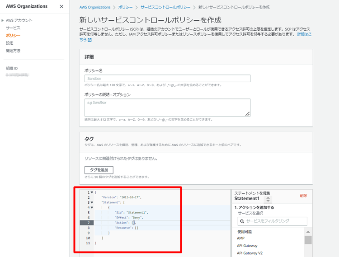This screenshot has width=339, height=257.
Task: Click the 削除 link for Statement1
Action: pyautogui.click(x=303, y=196)
